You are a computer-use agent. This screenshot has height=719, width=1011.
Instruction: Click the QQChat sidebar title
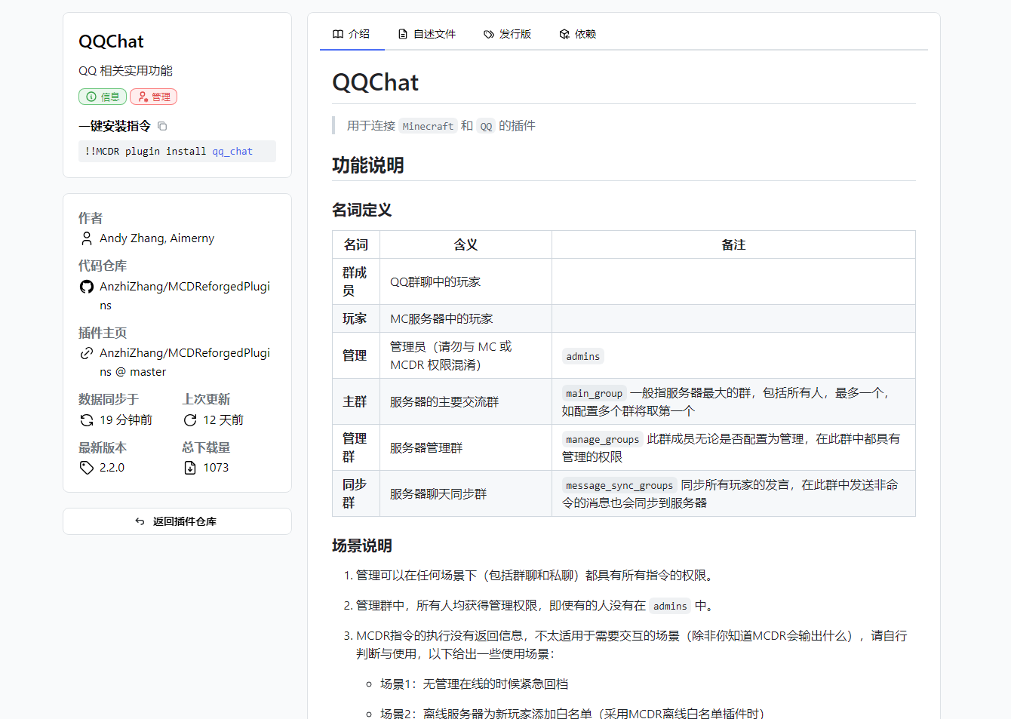click(111, 41)
